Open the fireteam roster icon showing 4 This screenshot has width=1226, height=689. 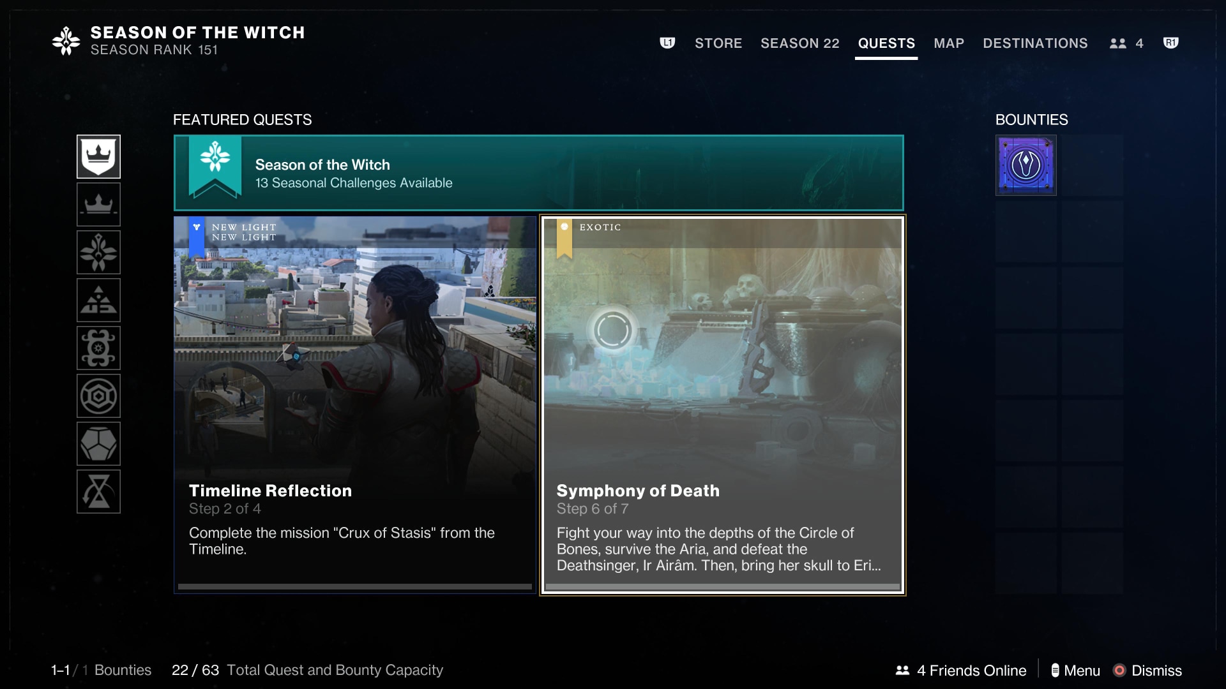[x=1126, y=43]
